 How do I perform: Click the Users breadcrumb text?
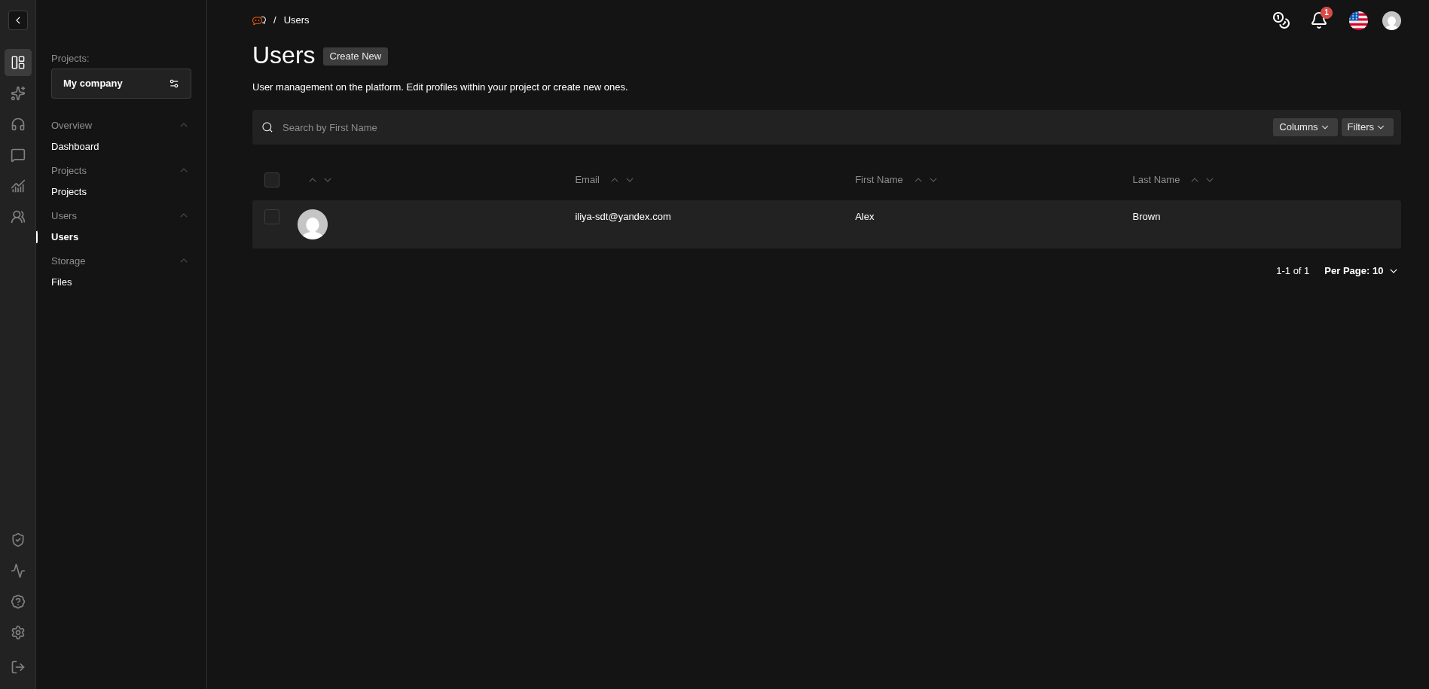296,20
